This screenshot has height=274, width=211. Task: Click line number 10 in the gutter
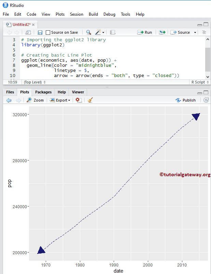pyautogui.click(x=12, y=76)
